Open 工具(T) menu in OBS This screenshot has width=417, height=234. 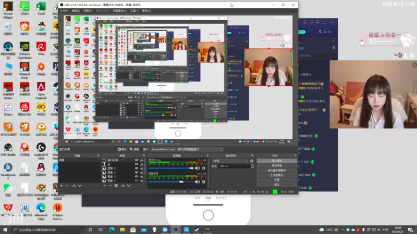(x=134, y=11)
